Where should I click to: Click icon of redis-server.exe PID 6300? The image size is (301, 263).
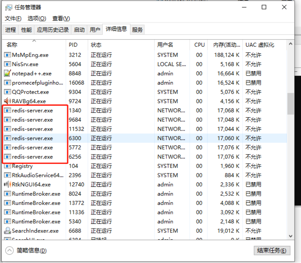tap(7, 138)
